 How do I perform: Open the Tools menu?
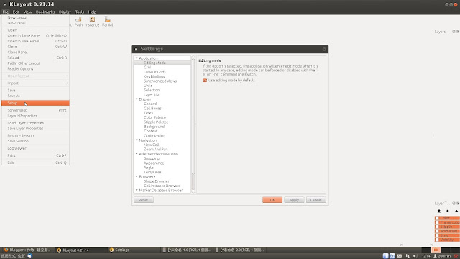(80, 12)
